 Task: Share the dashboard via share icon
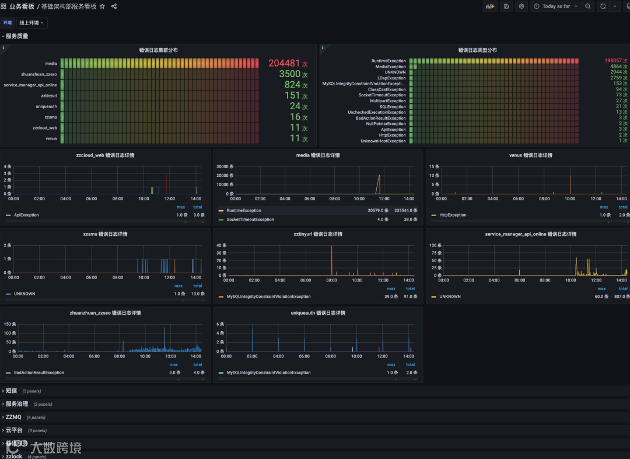pos(114,6)
